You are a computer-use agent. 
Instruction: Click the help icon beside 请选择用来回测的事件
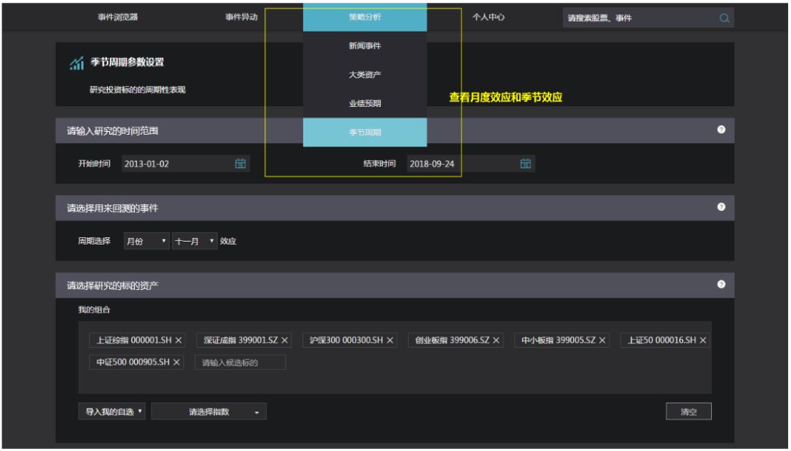coord(722,206)
